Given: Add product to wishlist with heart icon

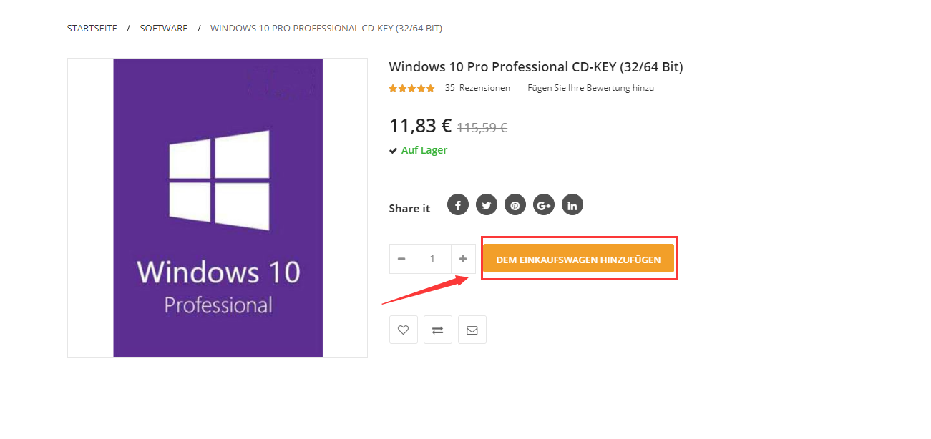Looking at the screenshot, I should click(404, 330).
